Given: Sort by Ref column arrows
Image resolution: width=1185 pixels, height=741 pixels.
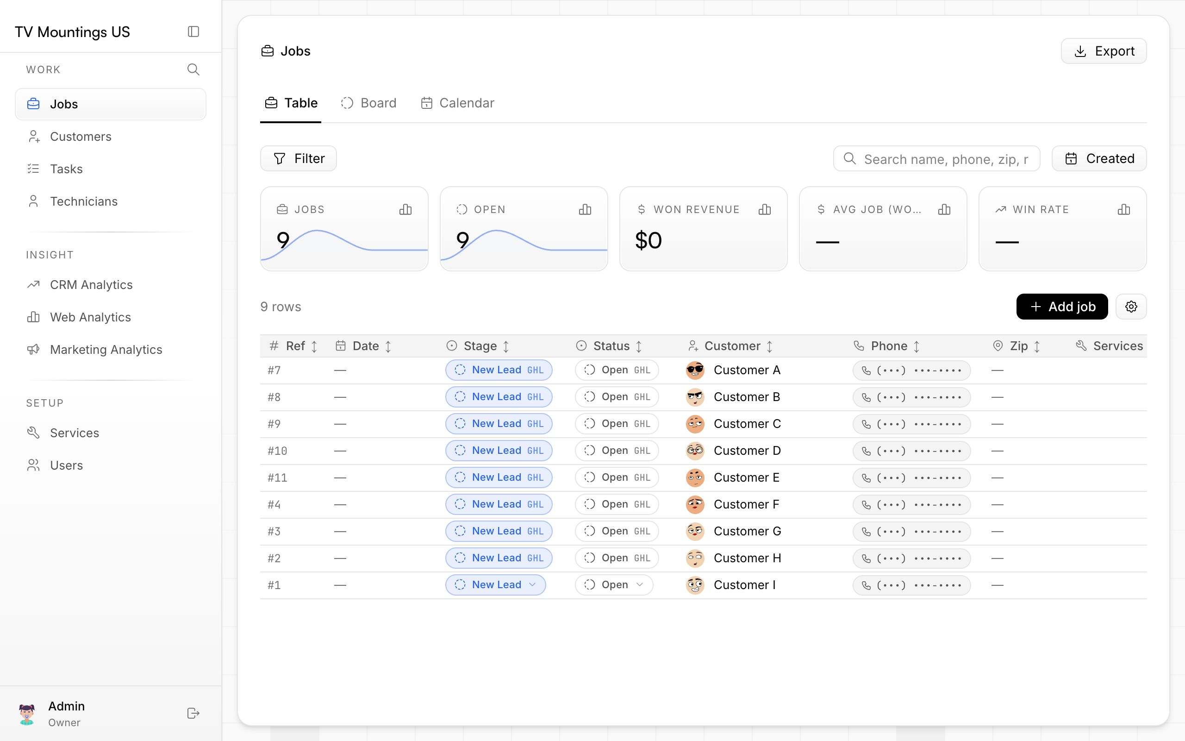Looking at the screenshot, I should click(314, 346).
